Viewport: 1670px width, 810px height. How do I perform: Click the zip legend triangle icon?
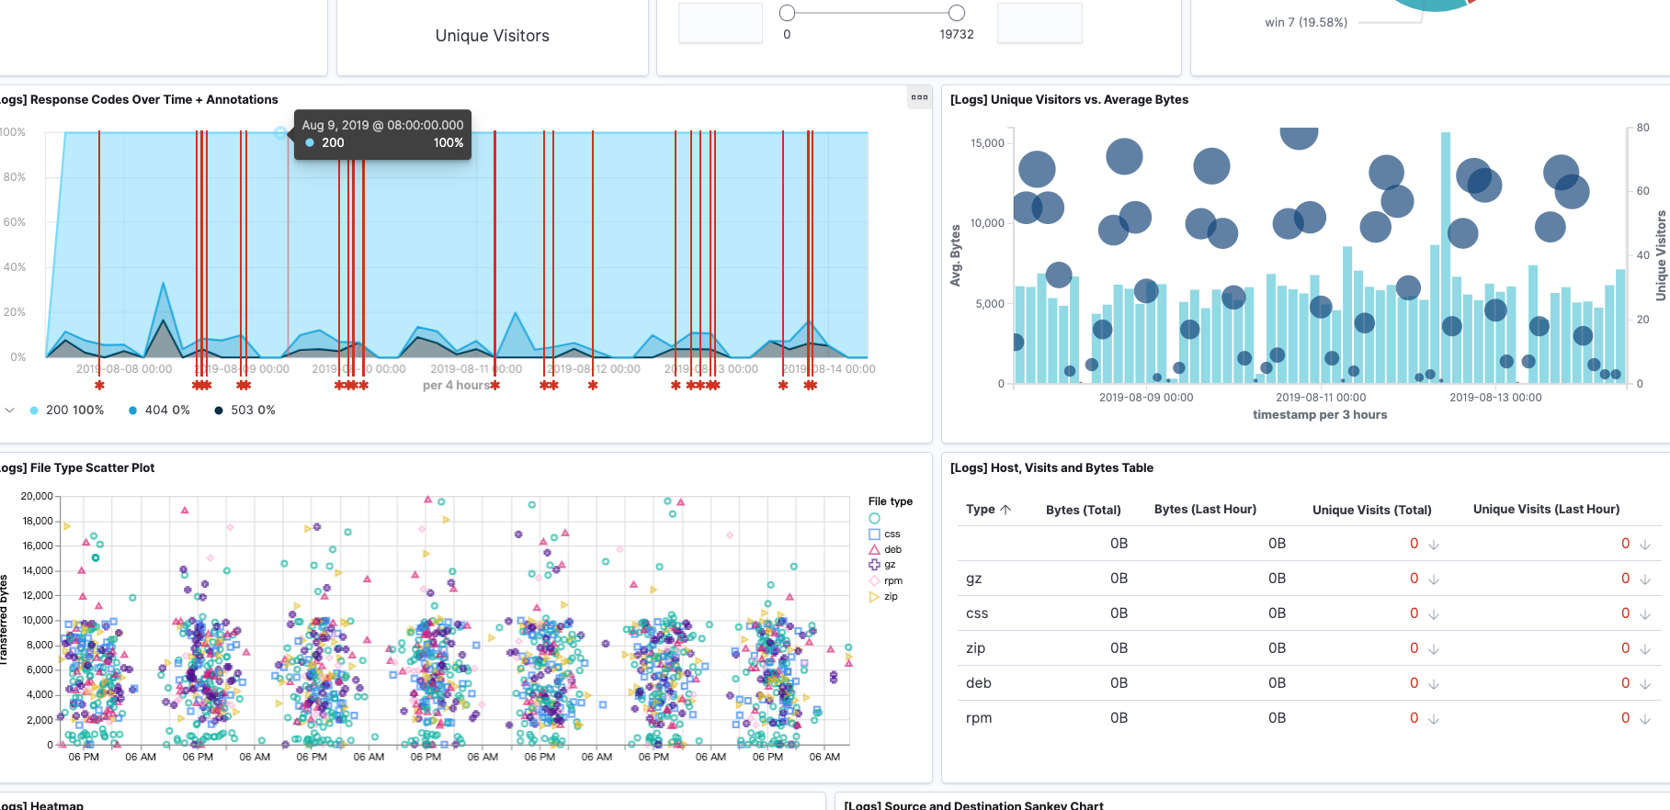874,596
